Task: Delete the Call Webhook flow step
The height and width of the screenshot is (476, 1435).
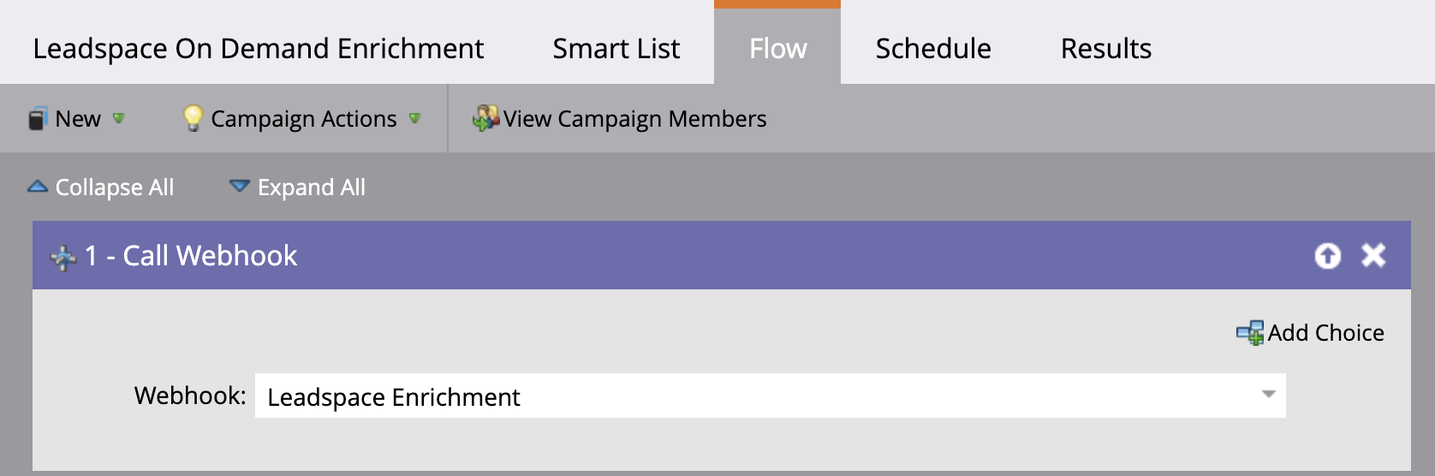Action: 1374,255
